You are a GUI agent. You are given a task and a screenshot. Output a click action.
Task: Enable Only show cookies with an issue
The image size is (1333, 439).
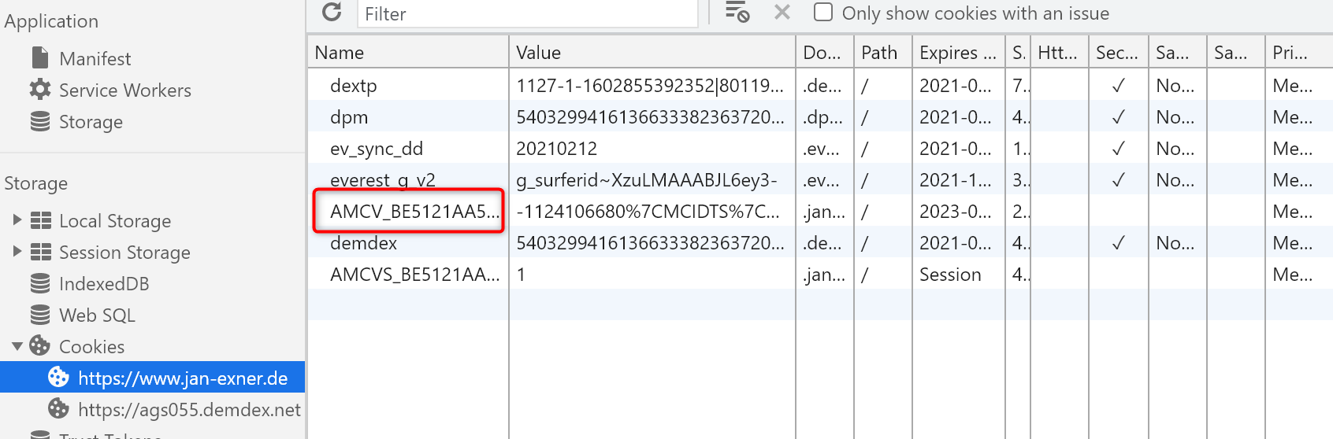tap(823, 13)
